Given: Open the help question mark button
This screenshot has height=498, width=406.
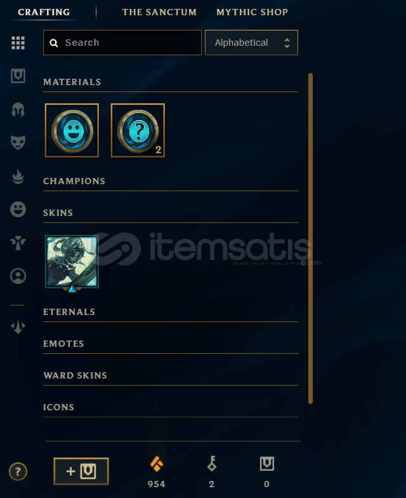Looking at the screenshot, I should 18,471.
